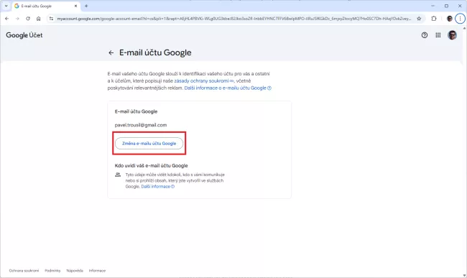467x278 pixels.
Task: Open a new tab with plus button
Action: pyautogui.click(x=86, y=6)
